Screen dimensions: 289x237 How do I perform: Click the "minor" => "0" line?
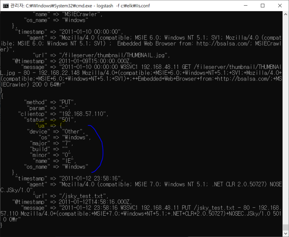tap(52, 155)
